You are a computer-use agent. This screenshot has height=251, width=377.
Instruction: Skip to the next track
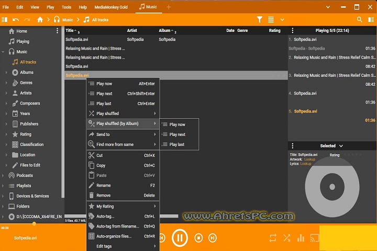[213, 238]
